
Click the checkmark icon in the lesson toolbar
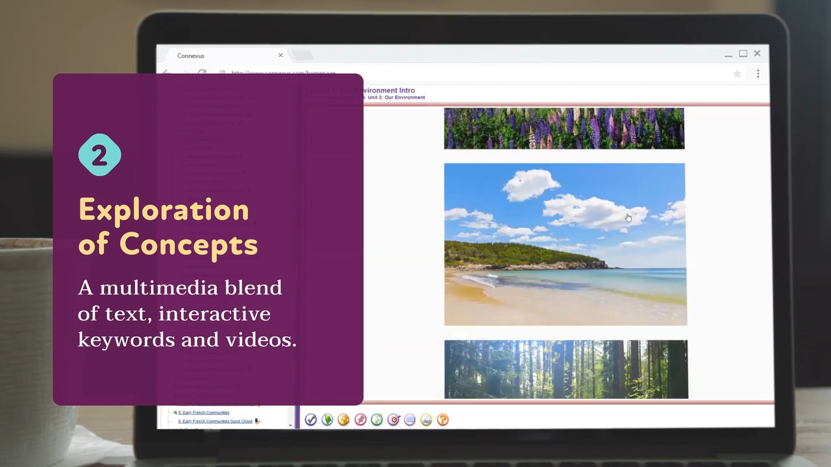(x=311, y=420)
